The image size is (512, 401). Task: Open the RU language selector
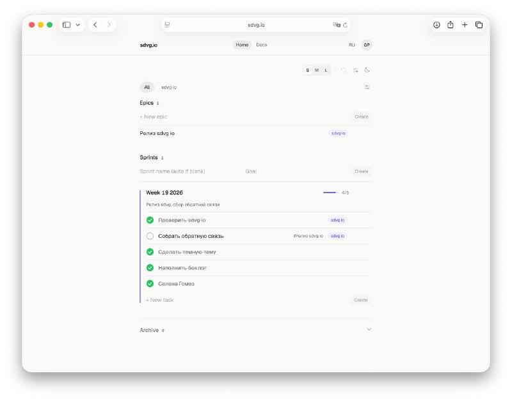click(x=351, y=45)
